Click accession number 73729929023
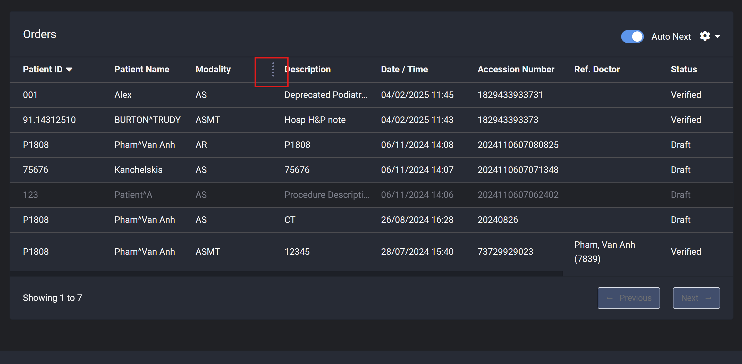 (505, 252)
